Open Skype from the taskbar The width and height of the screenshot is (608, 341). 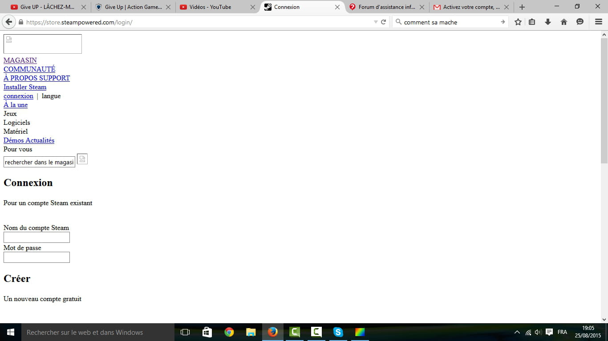(x=338, y=332)
